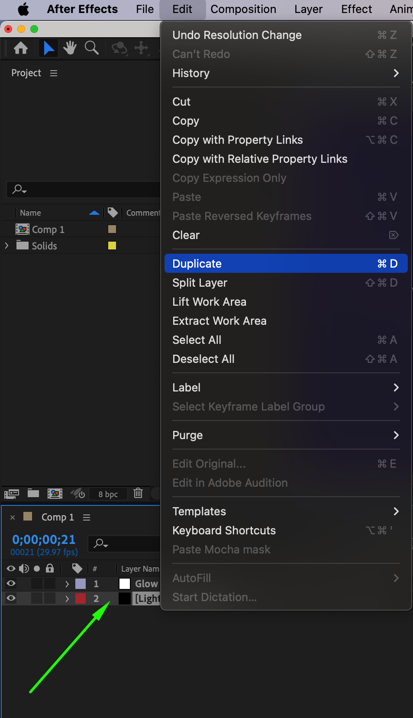
Task: Click the current timecode 0;00;00;21
Action: pyautogui.click(x=44, y=540)
